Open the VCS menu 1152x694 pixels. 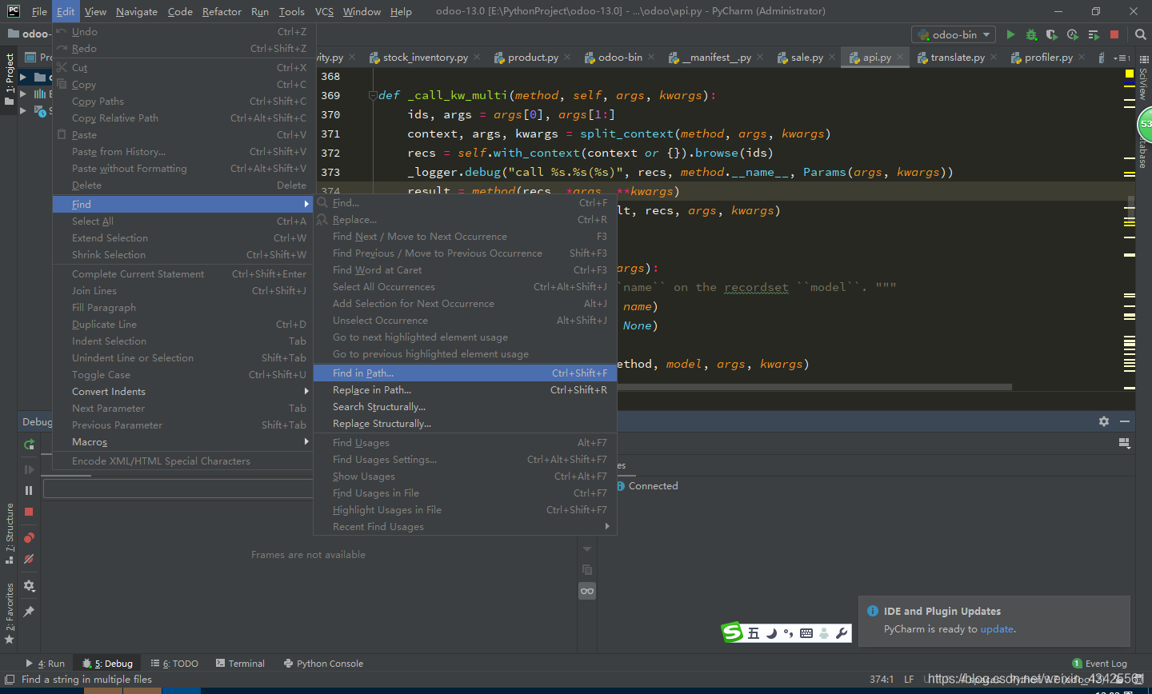pyautogui.click(x=324, y=11)
